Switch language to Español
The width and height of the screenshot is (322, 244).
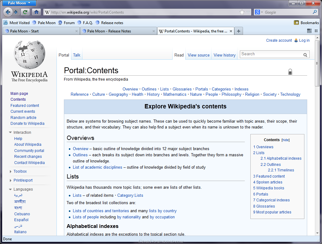pos(21,220)
